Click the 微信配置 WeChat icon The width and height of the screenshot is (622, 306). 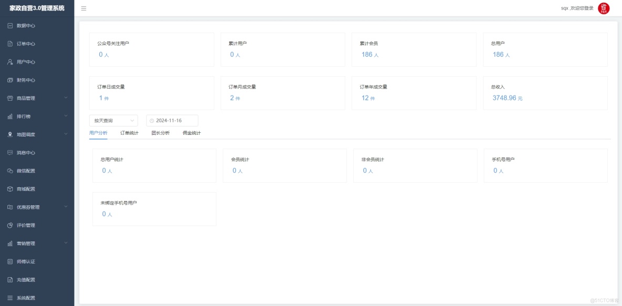click(x=11, y=171)
